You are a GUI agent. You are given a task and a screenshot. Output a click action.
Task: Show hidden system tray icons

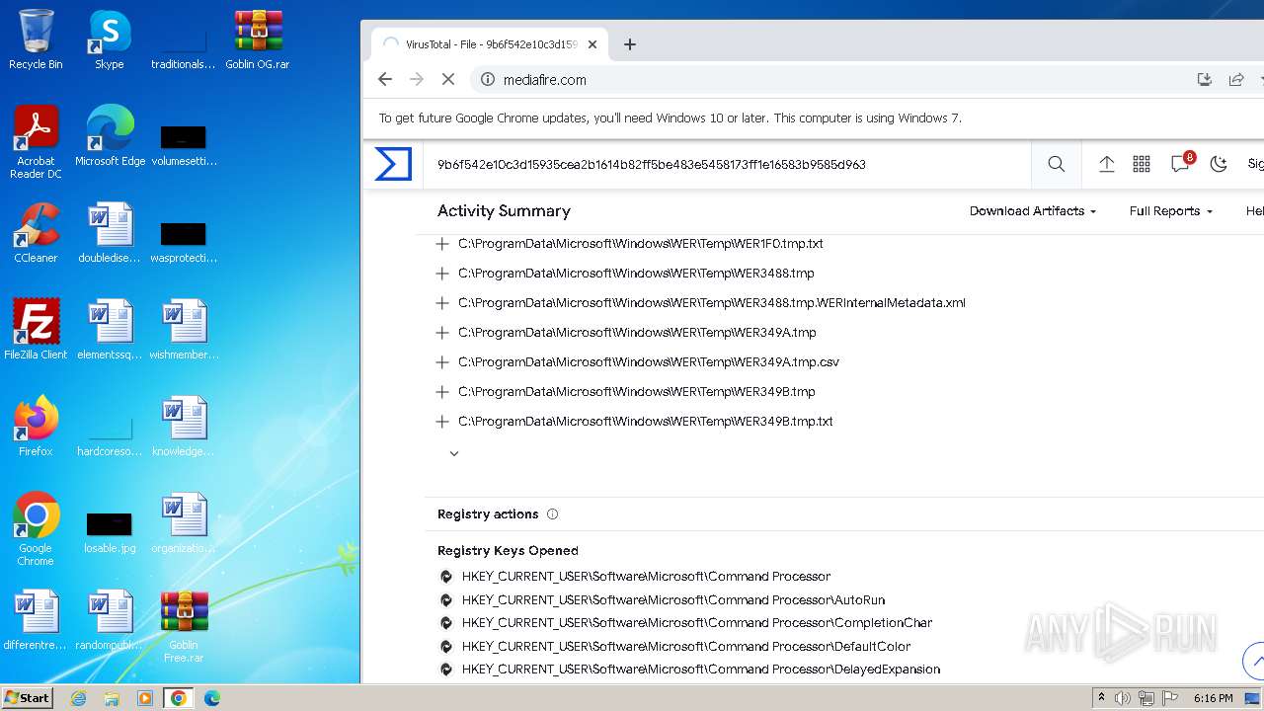[x=1101, y=698]
